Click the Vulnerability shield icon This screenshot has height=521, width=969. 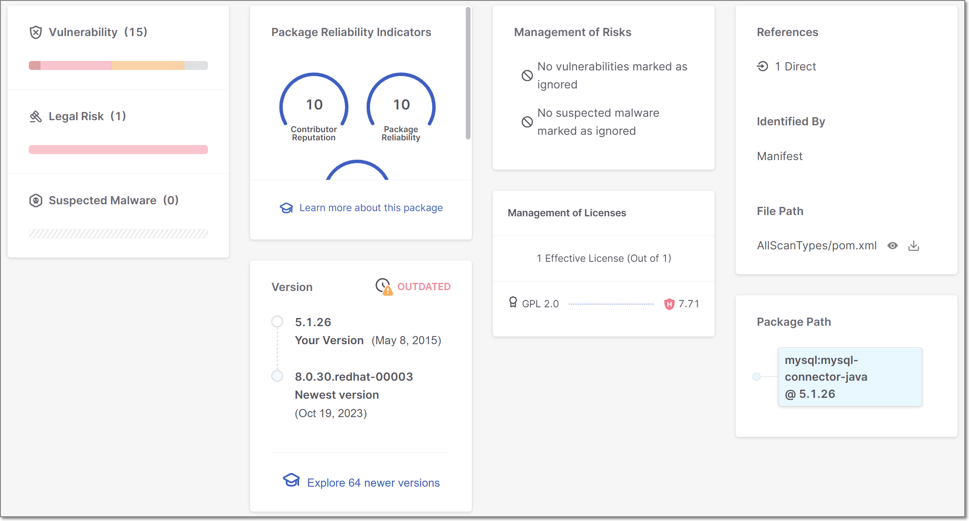(x=36, y=32)
